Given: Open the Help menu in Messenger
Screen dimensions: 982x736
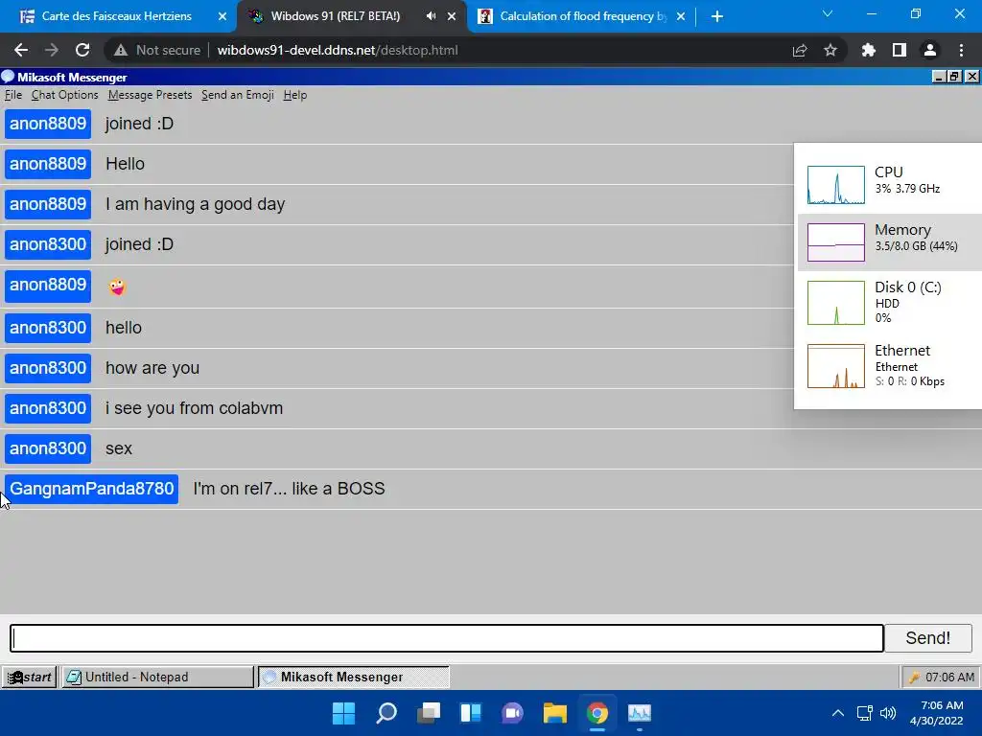Looking at the screenshot, I should click(295, 95).
